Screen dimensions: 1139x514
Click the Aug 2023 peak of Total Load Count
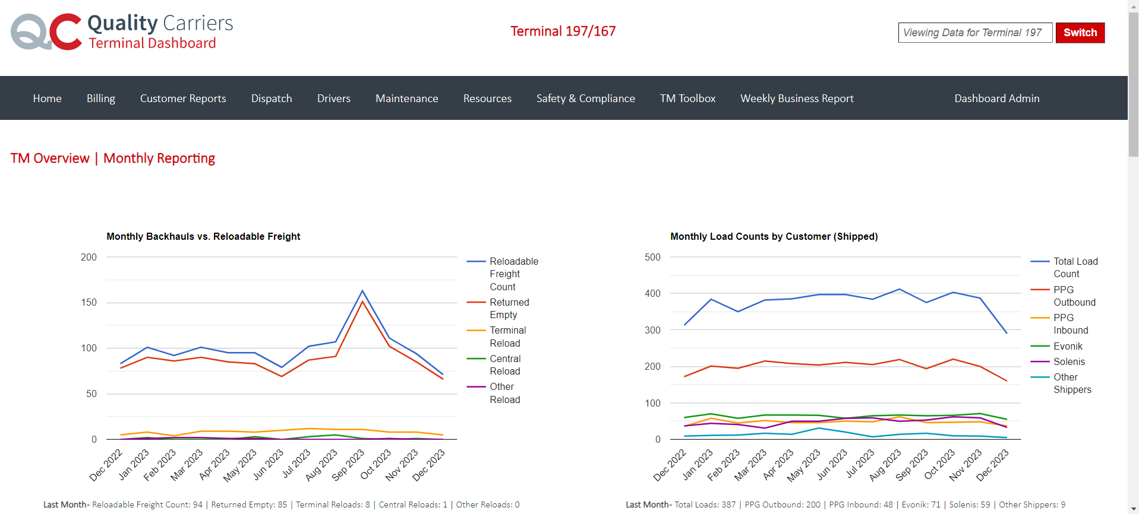[x=900, y=289]
